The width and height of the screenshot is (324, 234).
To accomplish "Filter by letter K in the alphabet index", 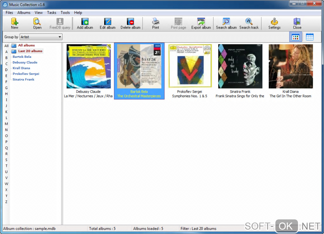I will (6, 112).
